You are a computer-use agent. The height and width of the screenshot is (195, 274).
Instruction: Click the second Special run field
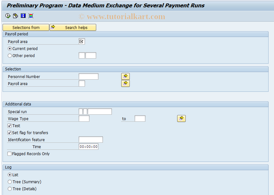click(x=85, y=112)
